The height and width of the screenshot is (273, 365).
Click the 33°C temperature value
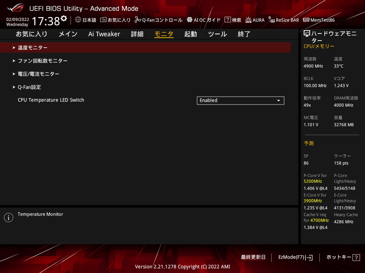coord(339,66)
